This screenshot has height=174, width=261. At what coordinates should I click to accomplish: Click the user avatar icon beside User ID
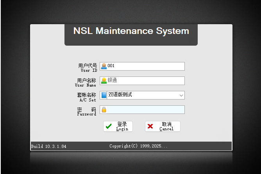click(104, 66)
